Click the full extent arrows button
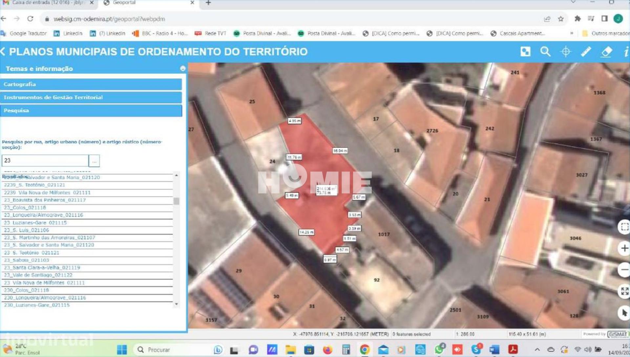The height and width of the screenshot is (357, 630). (x=624, y=291)
